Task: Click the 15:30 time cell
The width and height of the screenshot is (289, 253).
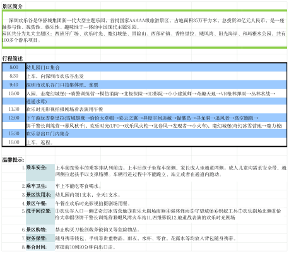Action: [14, 133]
